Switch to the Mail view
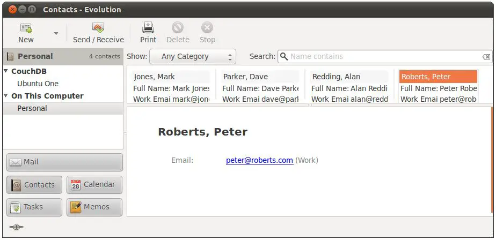 point(64,162)
